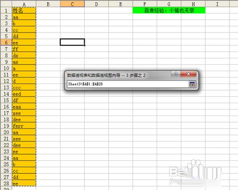Select column I header
The width and height of the screenshot is (238, 190).
pos(217,4)
